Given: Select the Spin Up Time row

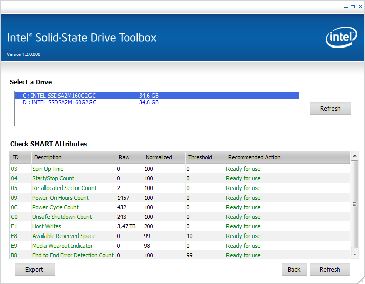Looking at the screenshot, I should [x=179, y=169].
